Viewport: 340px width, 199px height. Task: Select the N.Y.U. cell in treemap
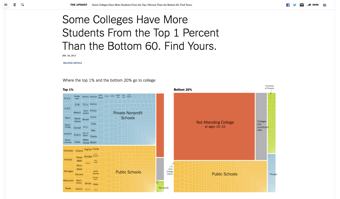(x=67, y=98)
